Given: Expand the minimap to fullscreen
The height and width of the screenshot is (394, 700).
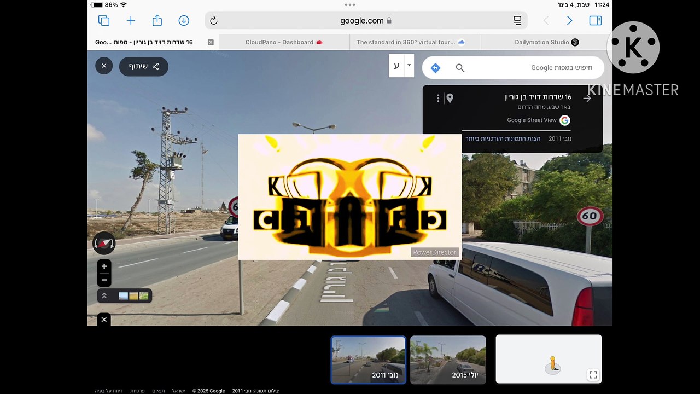Looking at the screenshot, I should click(593, 375).
